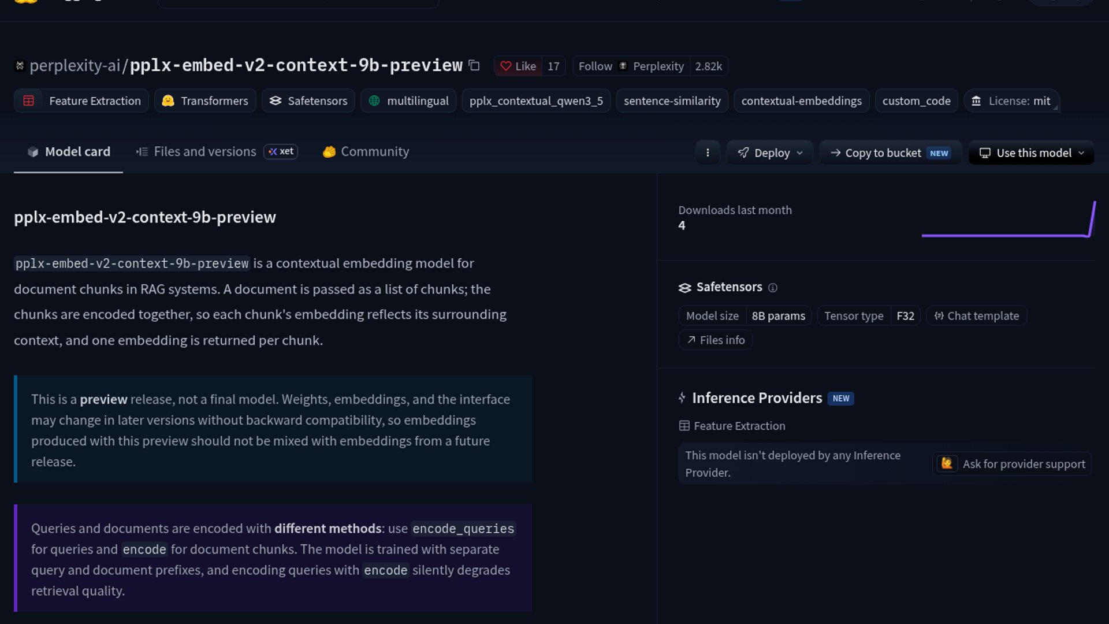Open the License: mit tag
This screenshot has width=1109, height=624.
[1011, 101]
